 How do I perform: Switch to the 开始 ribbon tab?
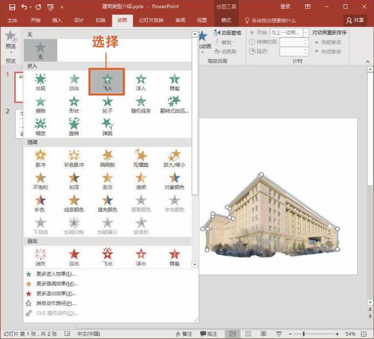(35, 20)
